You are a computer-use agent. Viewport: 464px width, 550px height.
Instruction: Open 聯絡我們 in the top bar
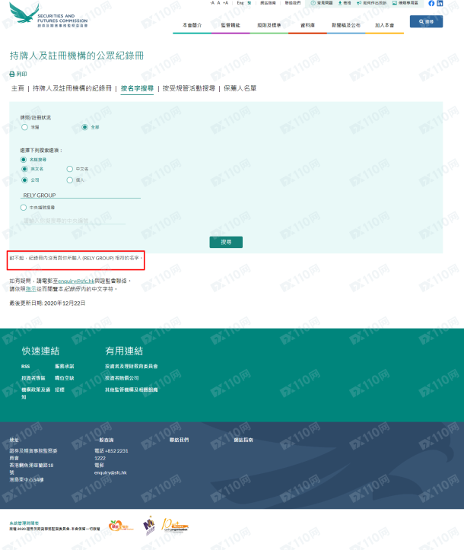click(293, 3)
